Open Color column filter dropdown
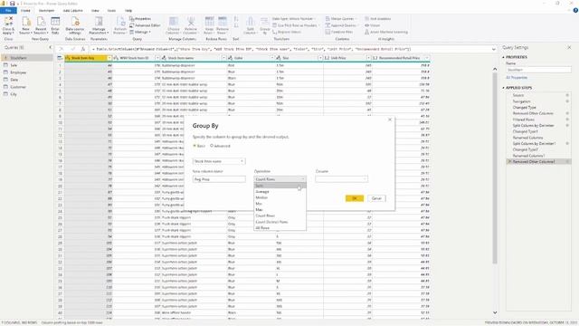Image resolution: width=579 pixels, height=326 pixels. tap(272, 58)
